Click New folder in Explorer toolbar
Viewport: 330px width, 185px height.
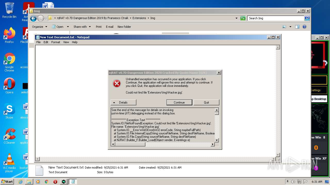click(x=124, y=27)
